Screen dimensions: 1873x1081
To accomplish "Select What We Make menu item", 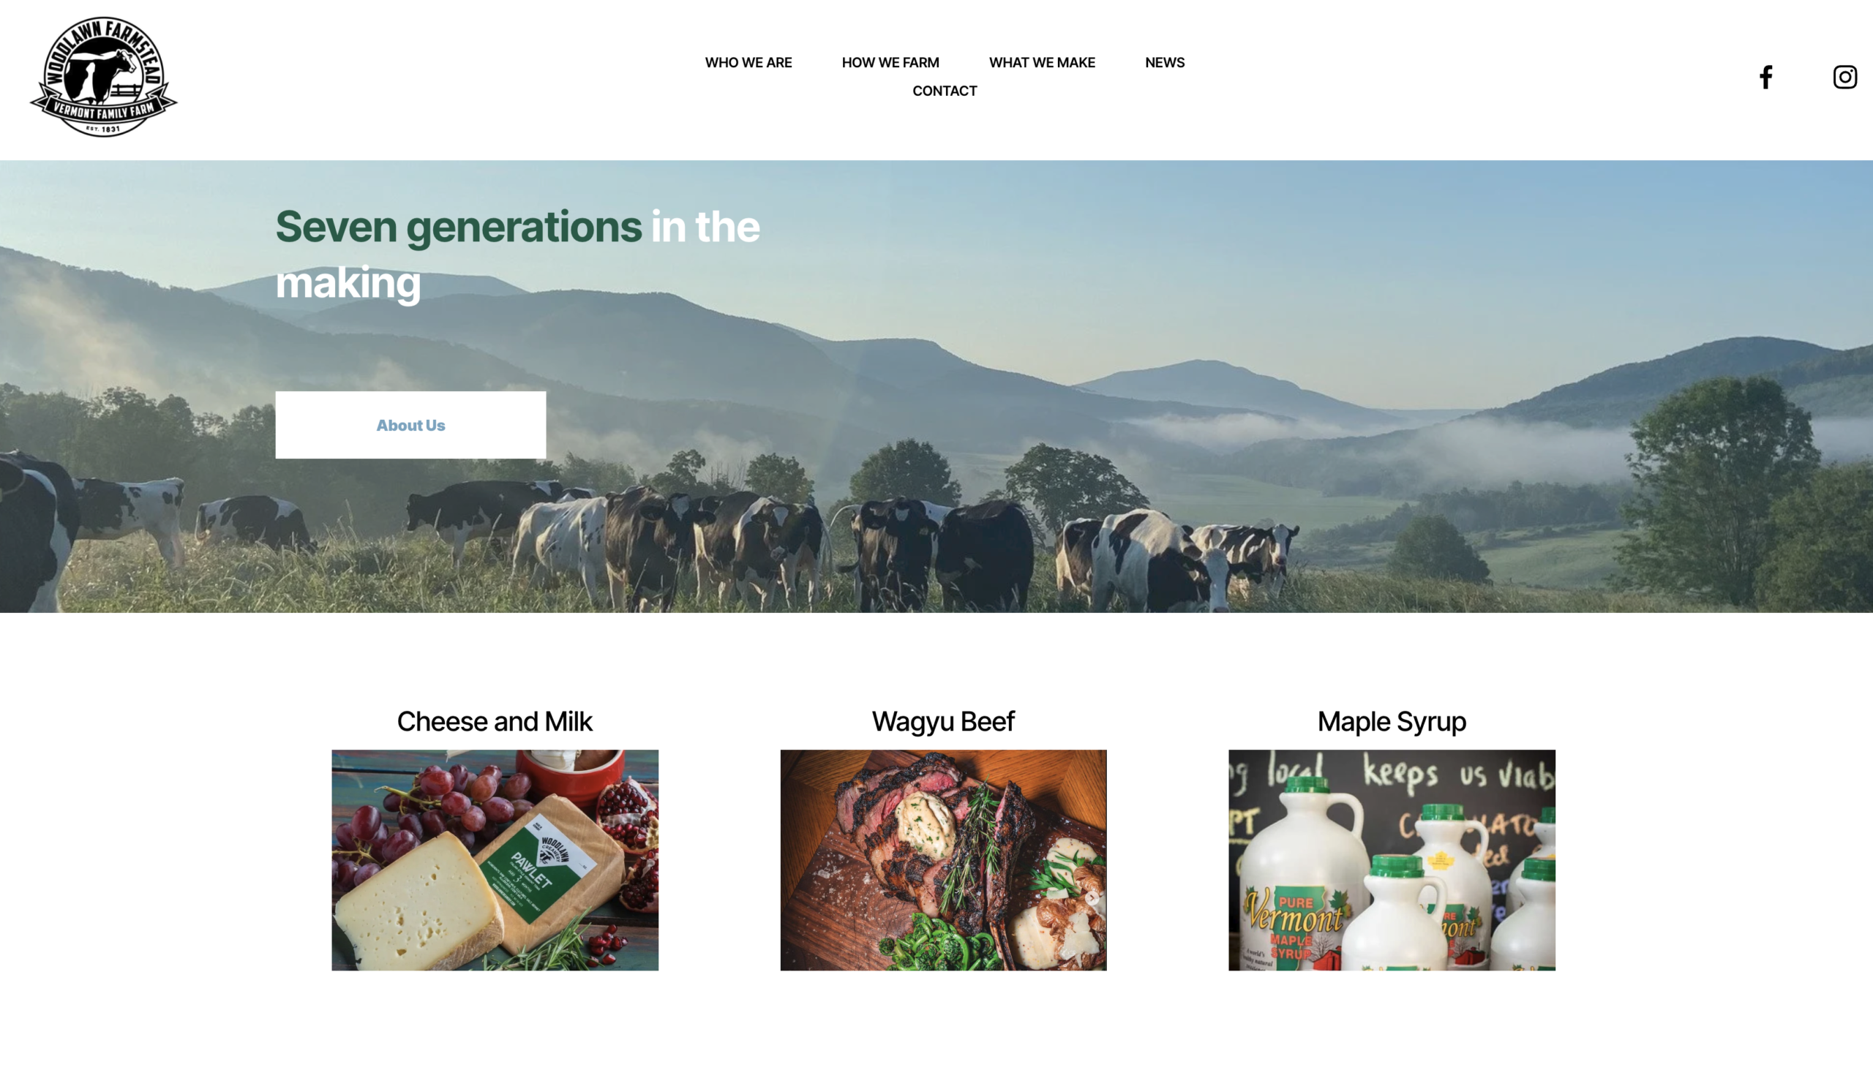I will coord(1041,62).
